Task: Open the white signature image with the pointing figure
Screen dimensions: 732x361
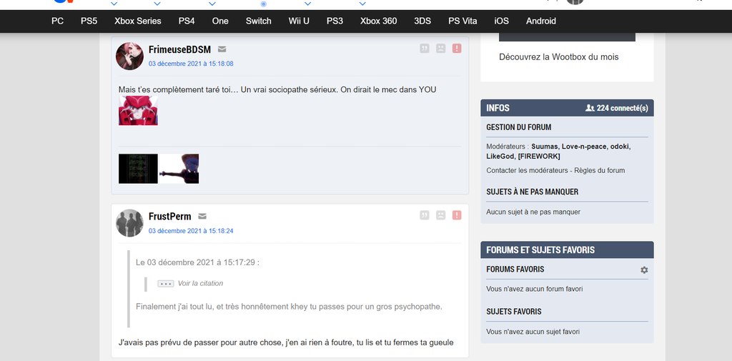Action: tap(179, 169)
